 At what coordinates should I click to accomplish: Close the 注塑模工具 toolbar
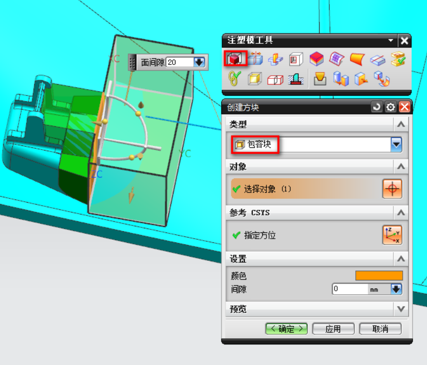coord(404,41)
